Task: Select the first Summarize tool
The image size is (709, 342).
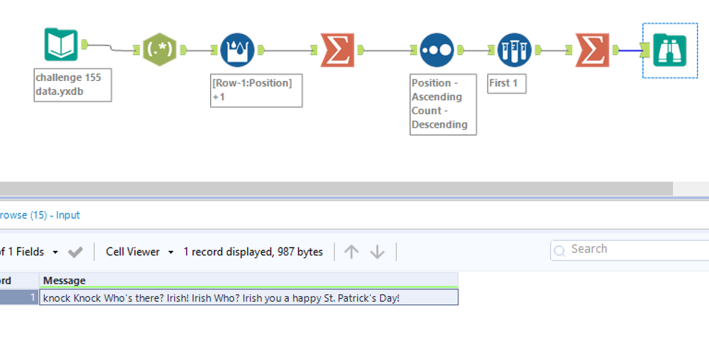Action: pos(338,50)
